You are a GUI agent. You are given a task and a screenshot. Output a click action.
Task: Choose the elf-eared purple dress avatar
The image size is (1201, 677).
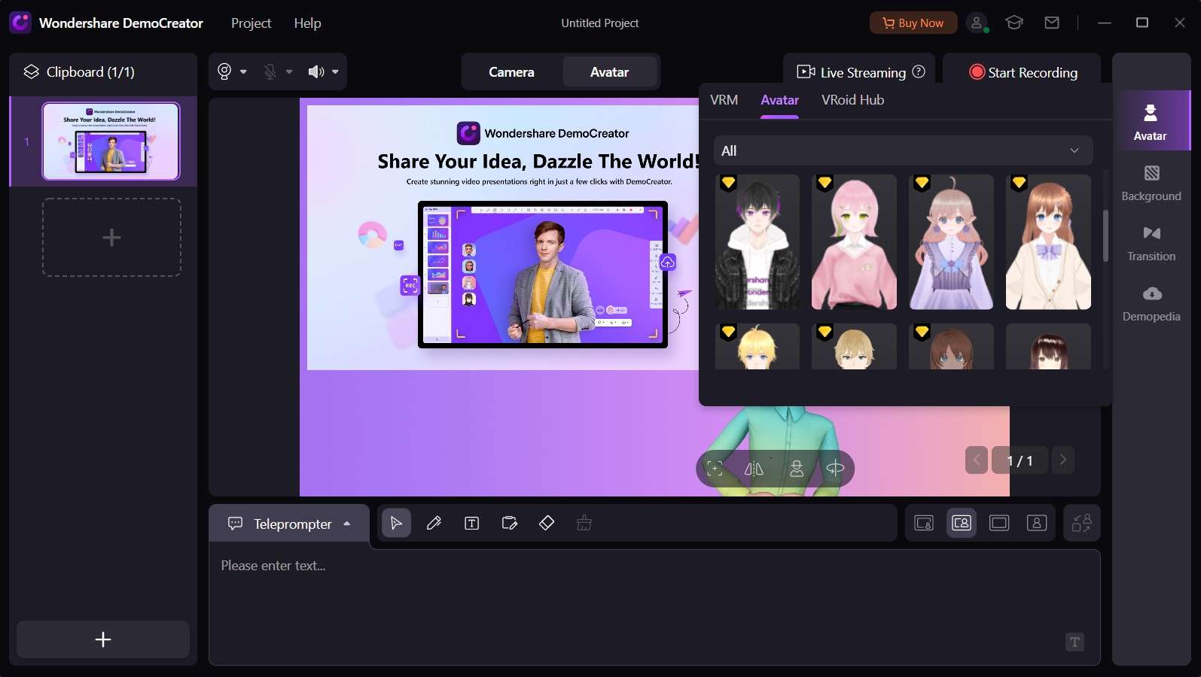tap(951, 242)
